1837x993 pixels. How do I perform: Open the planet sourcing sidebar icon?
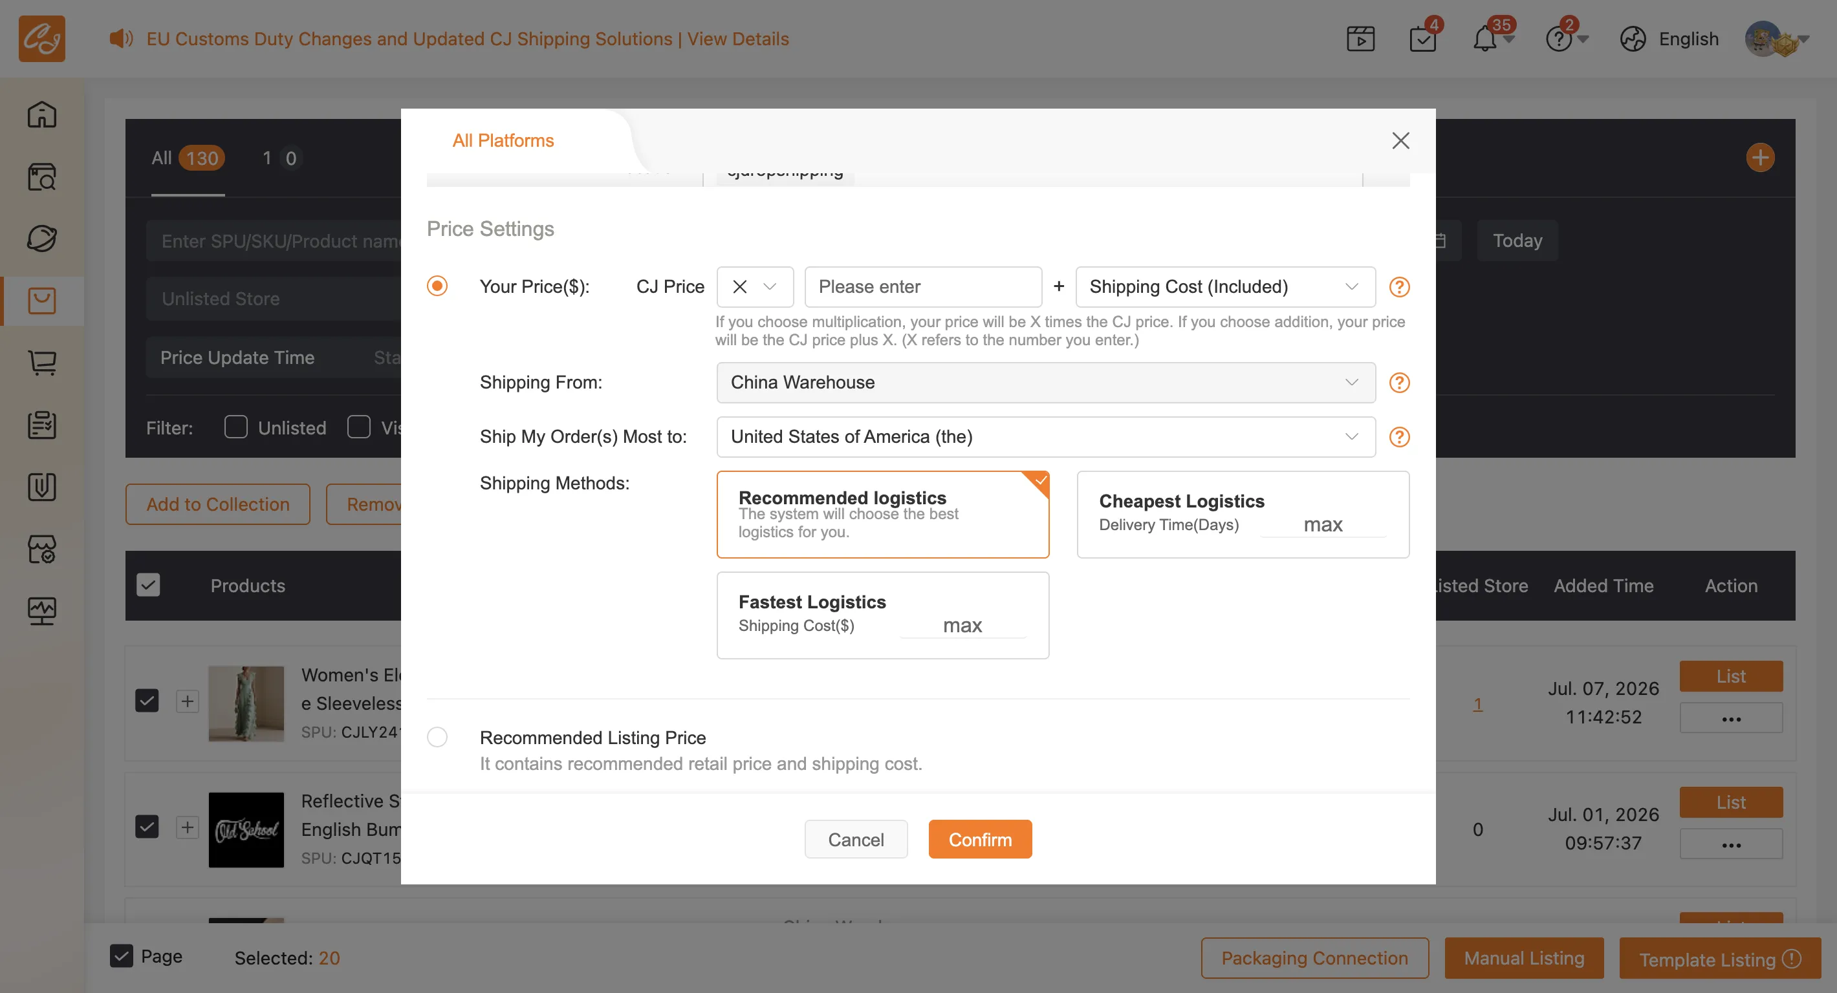[41, 239]
